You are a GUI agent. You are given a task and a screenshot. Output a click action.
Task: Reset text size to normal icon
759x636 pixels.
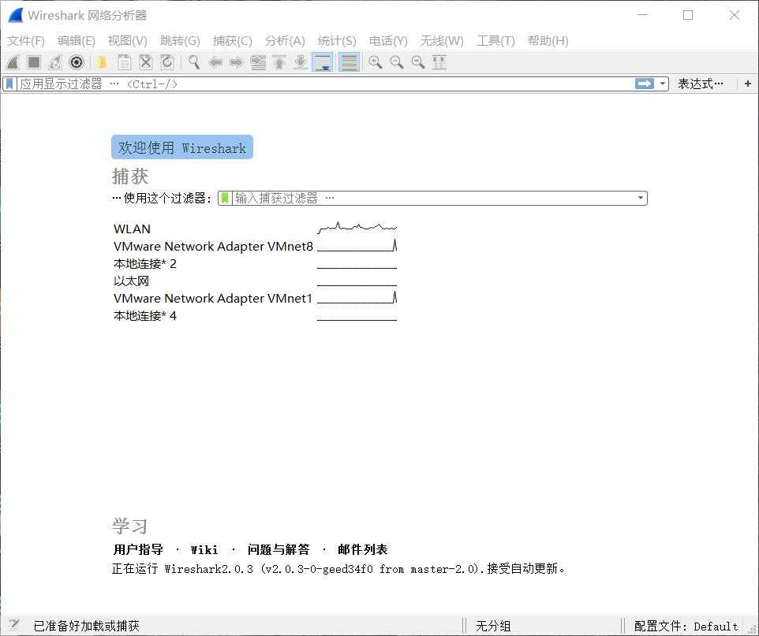[417, 62]
